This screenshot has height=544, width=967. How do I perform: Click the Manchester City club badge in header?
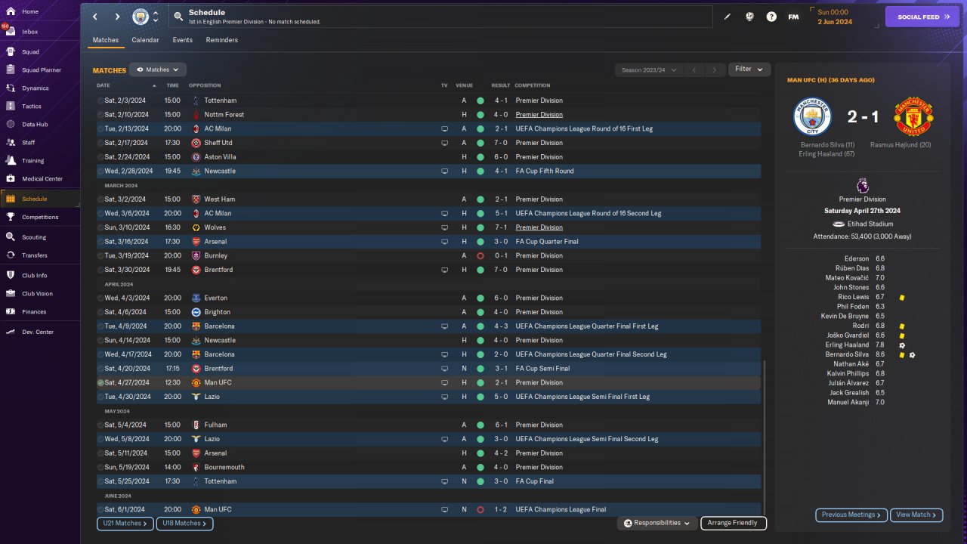(141, 17)
